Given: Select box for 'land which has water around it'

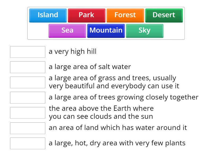Looking at the screenshot, I should click(28, 128).
